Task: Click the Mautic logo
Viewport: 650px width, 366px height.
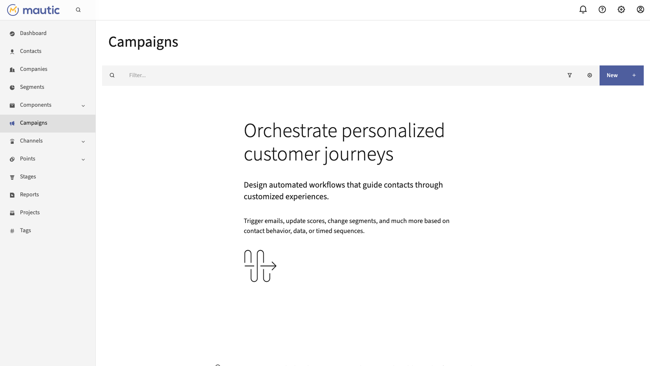Action: pyautogui.click(x=33, y=10)
